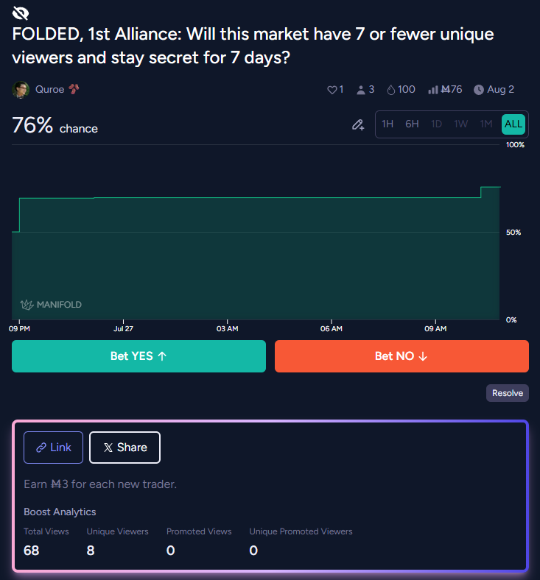Screen dimensions: 540x580
Task: Click the unlisted crossed-eye icon above title
Action: tap(21, 13)
